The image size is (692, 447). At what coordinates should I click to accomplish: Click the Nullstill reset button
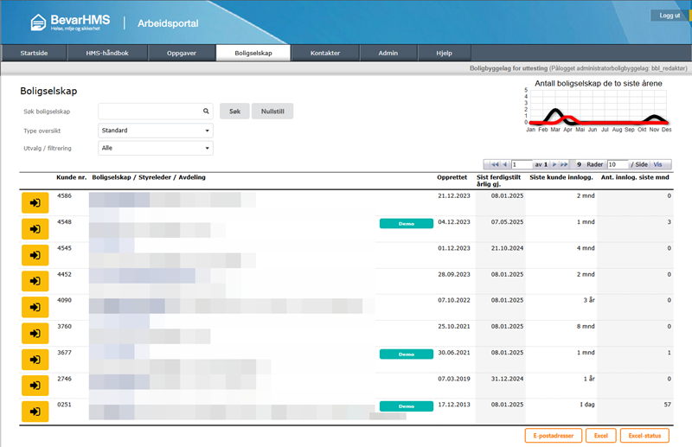(272, 112)
